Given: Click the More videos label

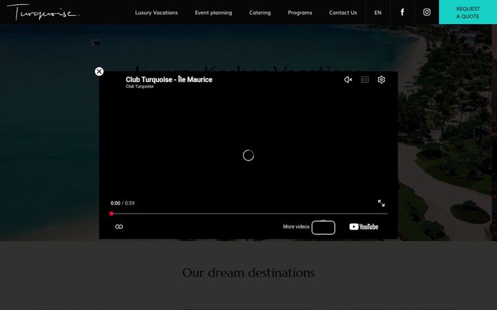Looking at the screenshot, I should (296, 227).
